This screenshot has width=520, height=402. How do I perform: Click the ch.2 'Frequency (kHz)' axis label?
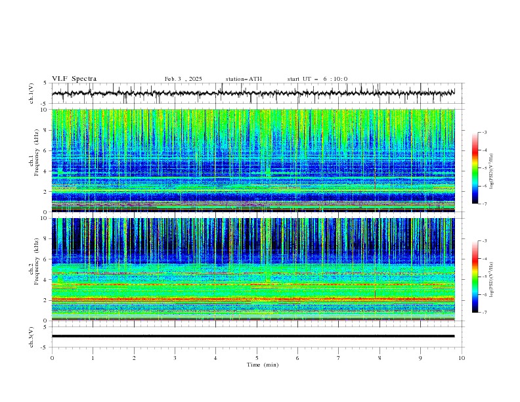click(37, 261)
